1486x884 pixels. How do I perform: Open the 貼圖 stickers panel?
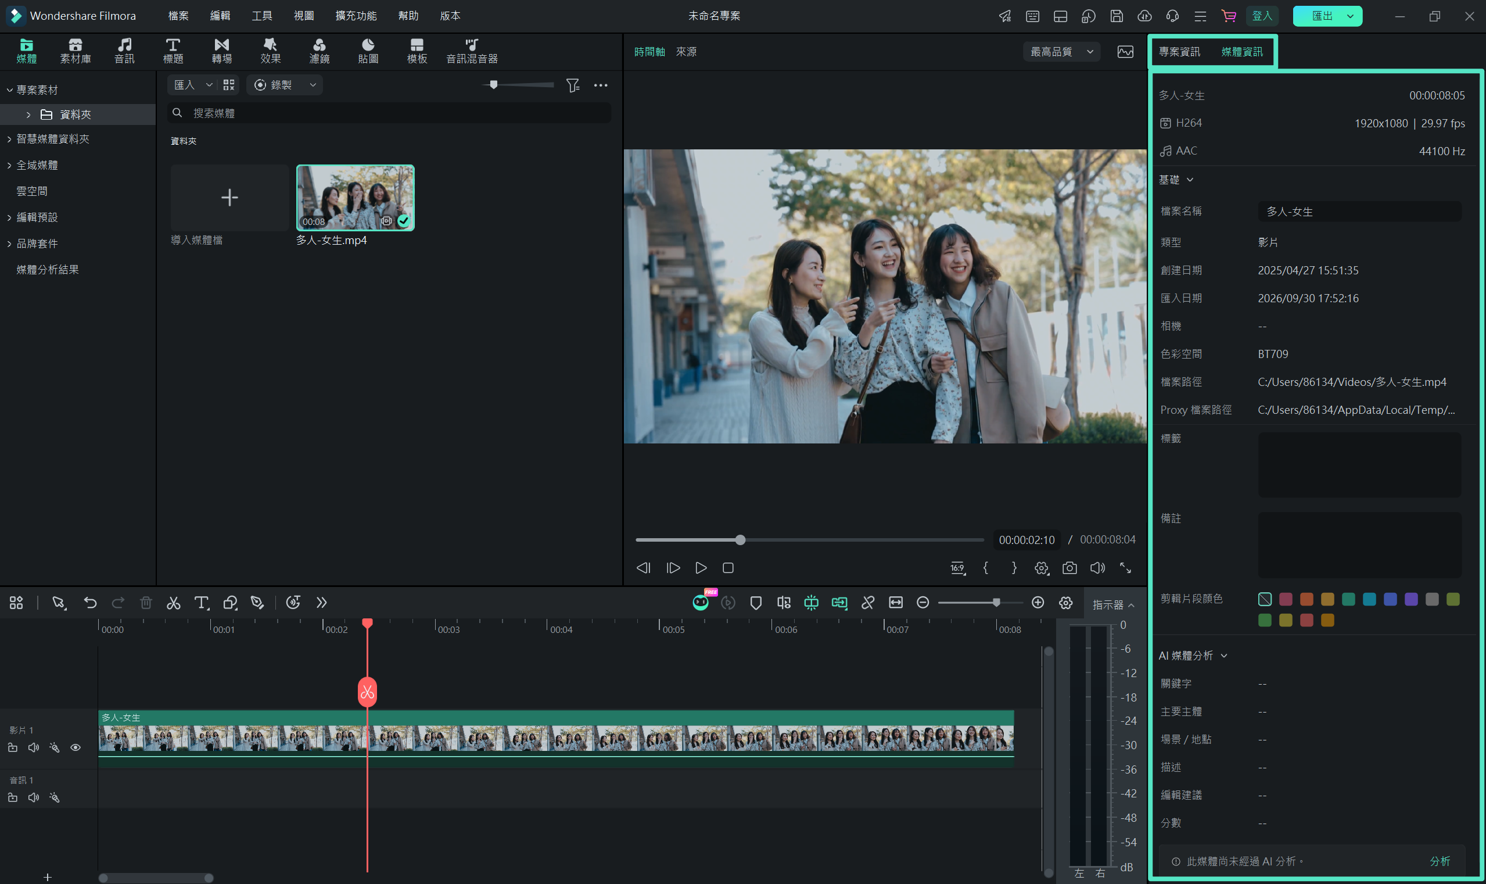[368, 51]
